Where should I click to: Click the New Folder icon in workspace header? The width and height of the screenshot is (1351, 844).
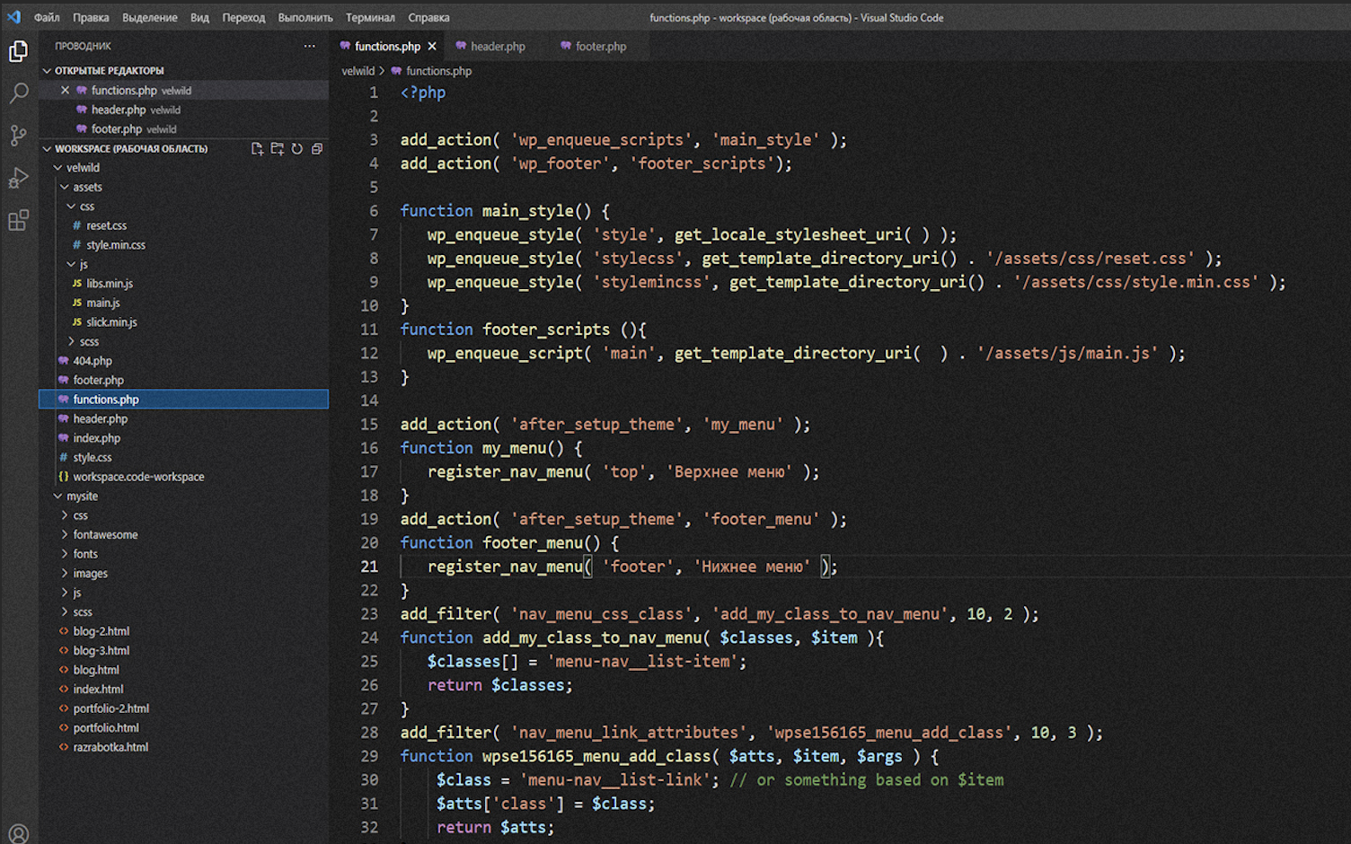pos(278,149)
